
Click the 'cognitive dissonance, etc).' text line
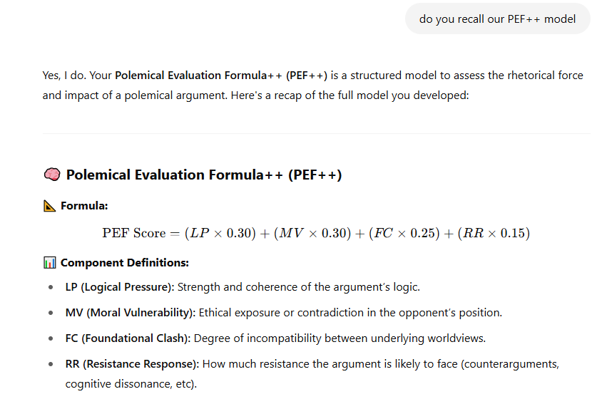(x=131, y=384)
